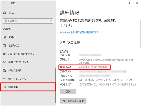This screenshot has height=106, width=141.
Task: Click the システム sidebar heading
Action: click(x=7, y=29)
